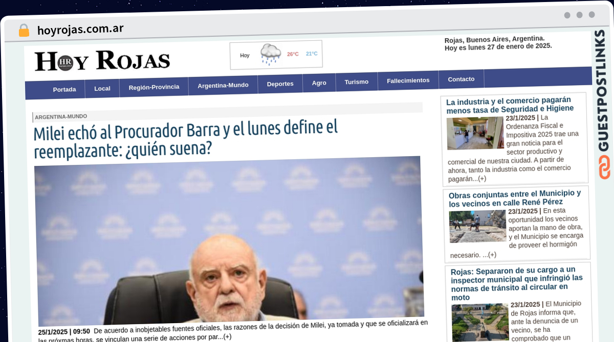Image resolution: width=614 pixels, height=342 pixels.
Task: Click the 21°C minimum temperature value
Action: point(312,54)
